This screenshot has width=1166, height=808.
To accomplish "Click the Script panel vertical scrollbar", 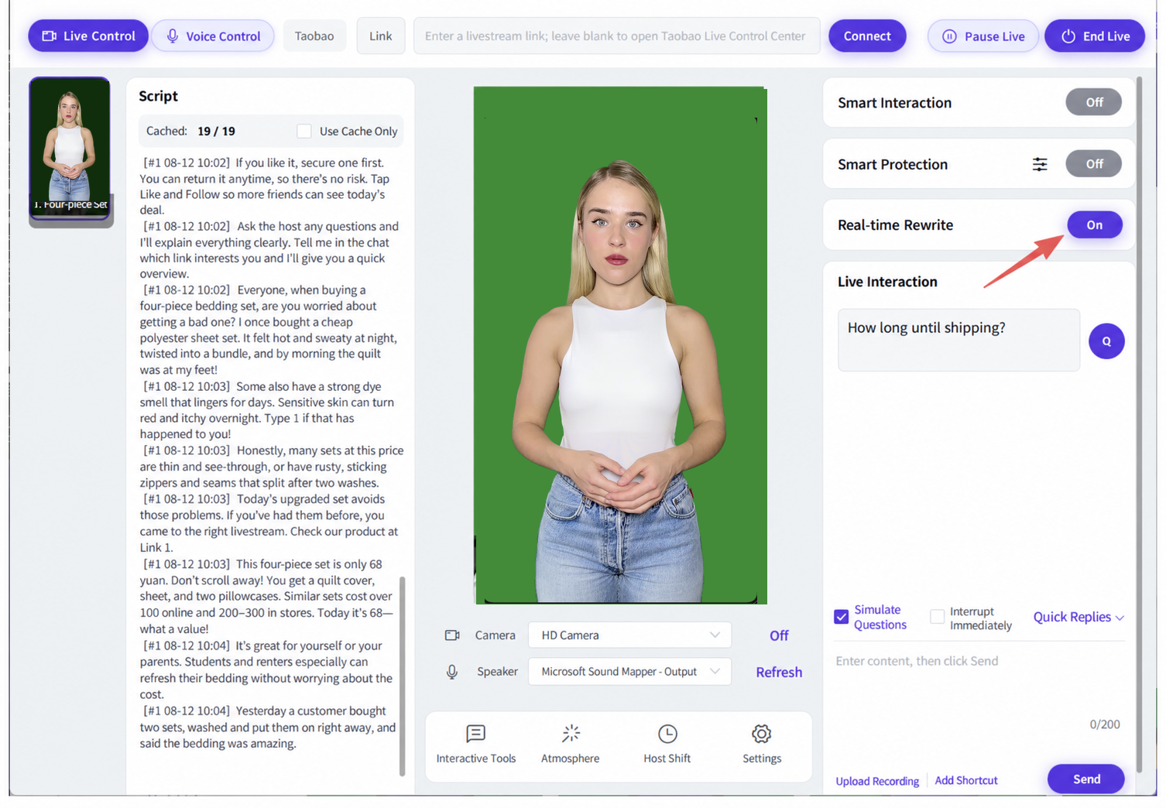I will tap(402, 675).
